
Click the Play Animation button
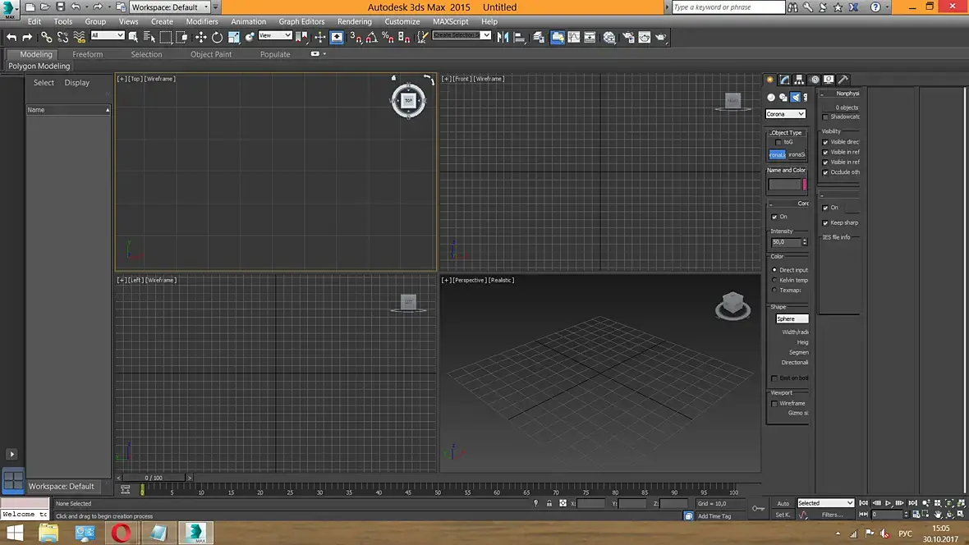[888, 503]
